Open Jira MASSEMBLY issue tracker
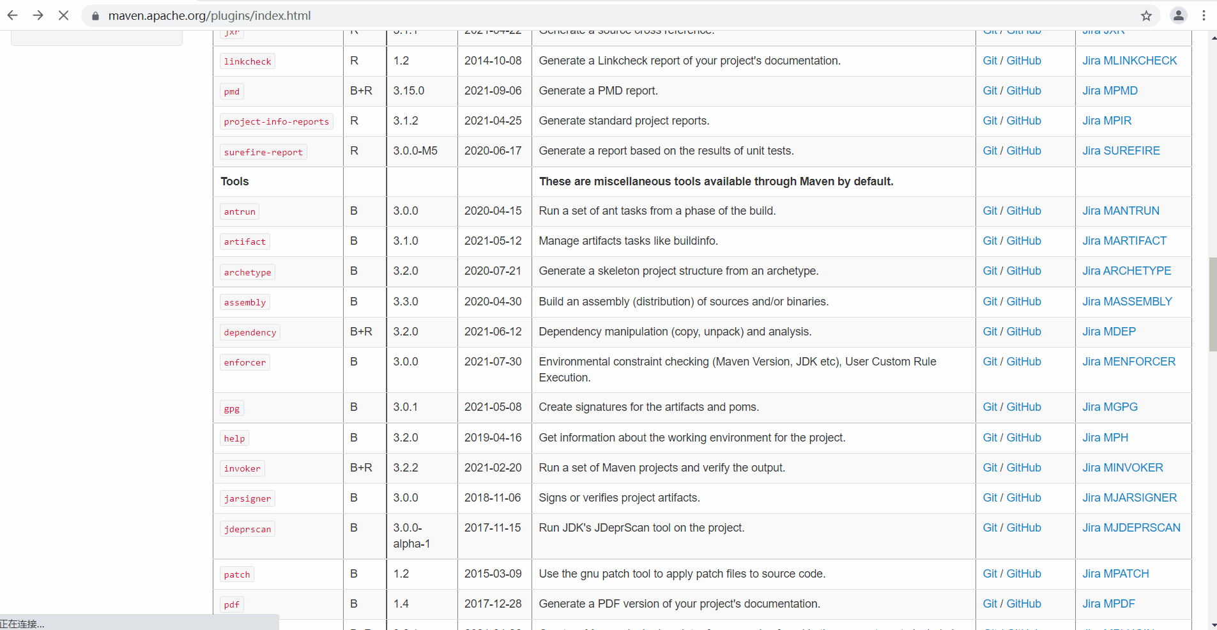The height and width of the screenshot is (630, 1217). [x=1127, y=302]
